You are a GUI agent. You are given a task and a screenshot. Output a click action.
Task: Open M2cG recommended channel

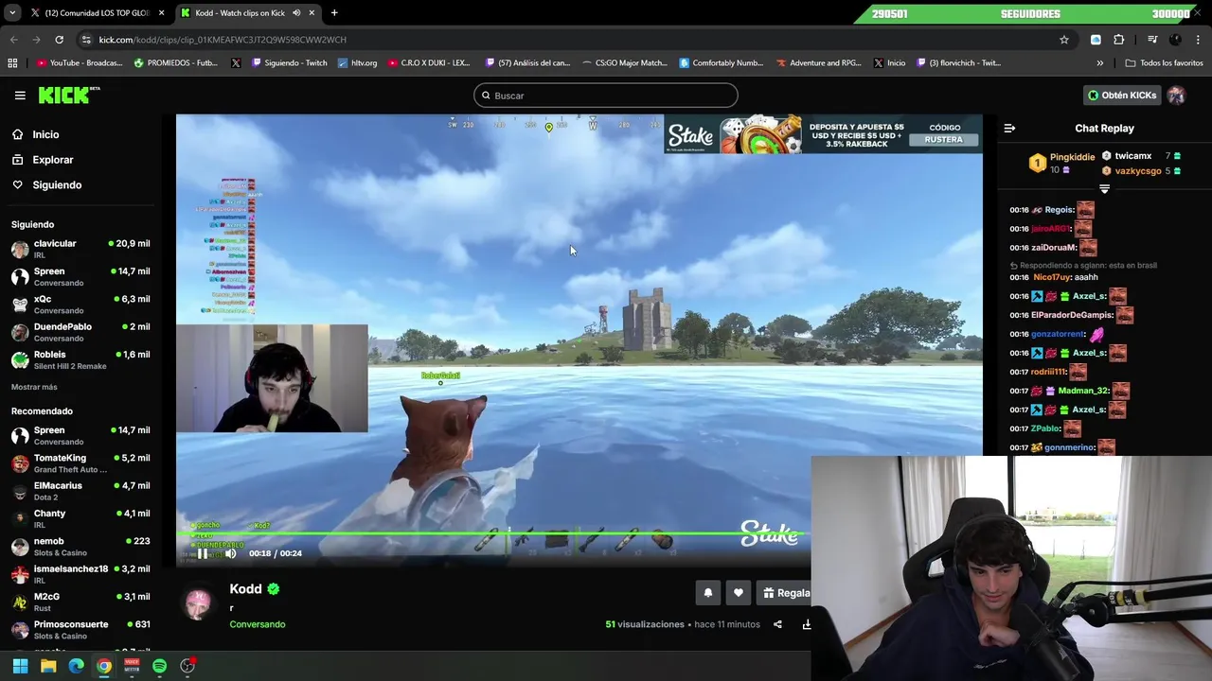point(80,602)
